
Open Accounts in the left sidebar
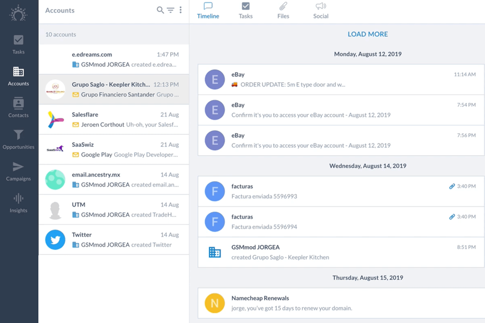(x=18, y=76)
